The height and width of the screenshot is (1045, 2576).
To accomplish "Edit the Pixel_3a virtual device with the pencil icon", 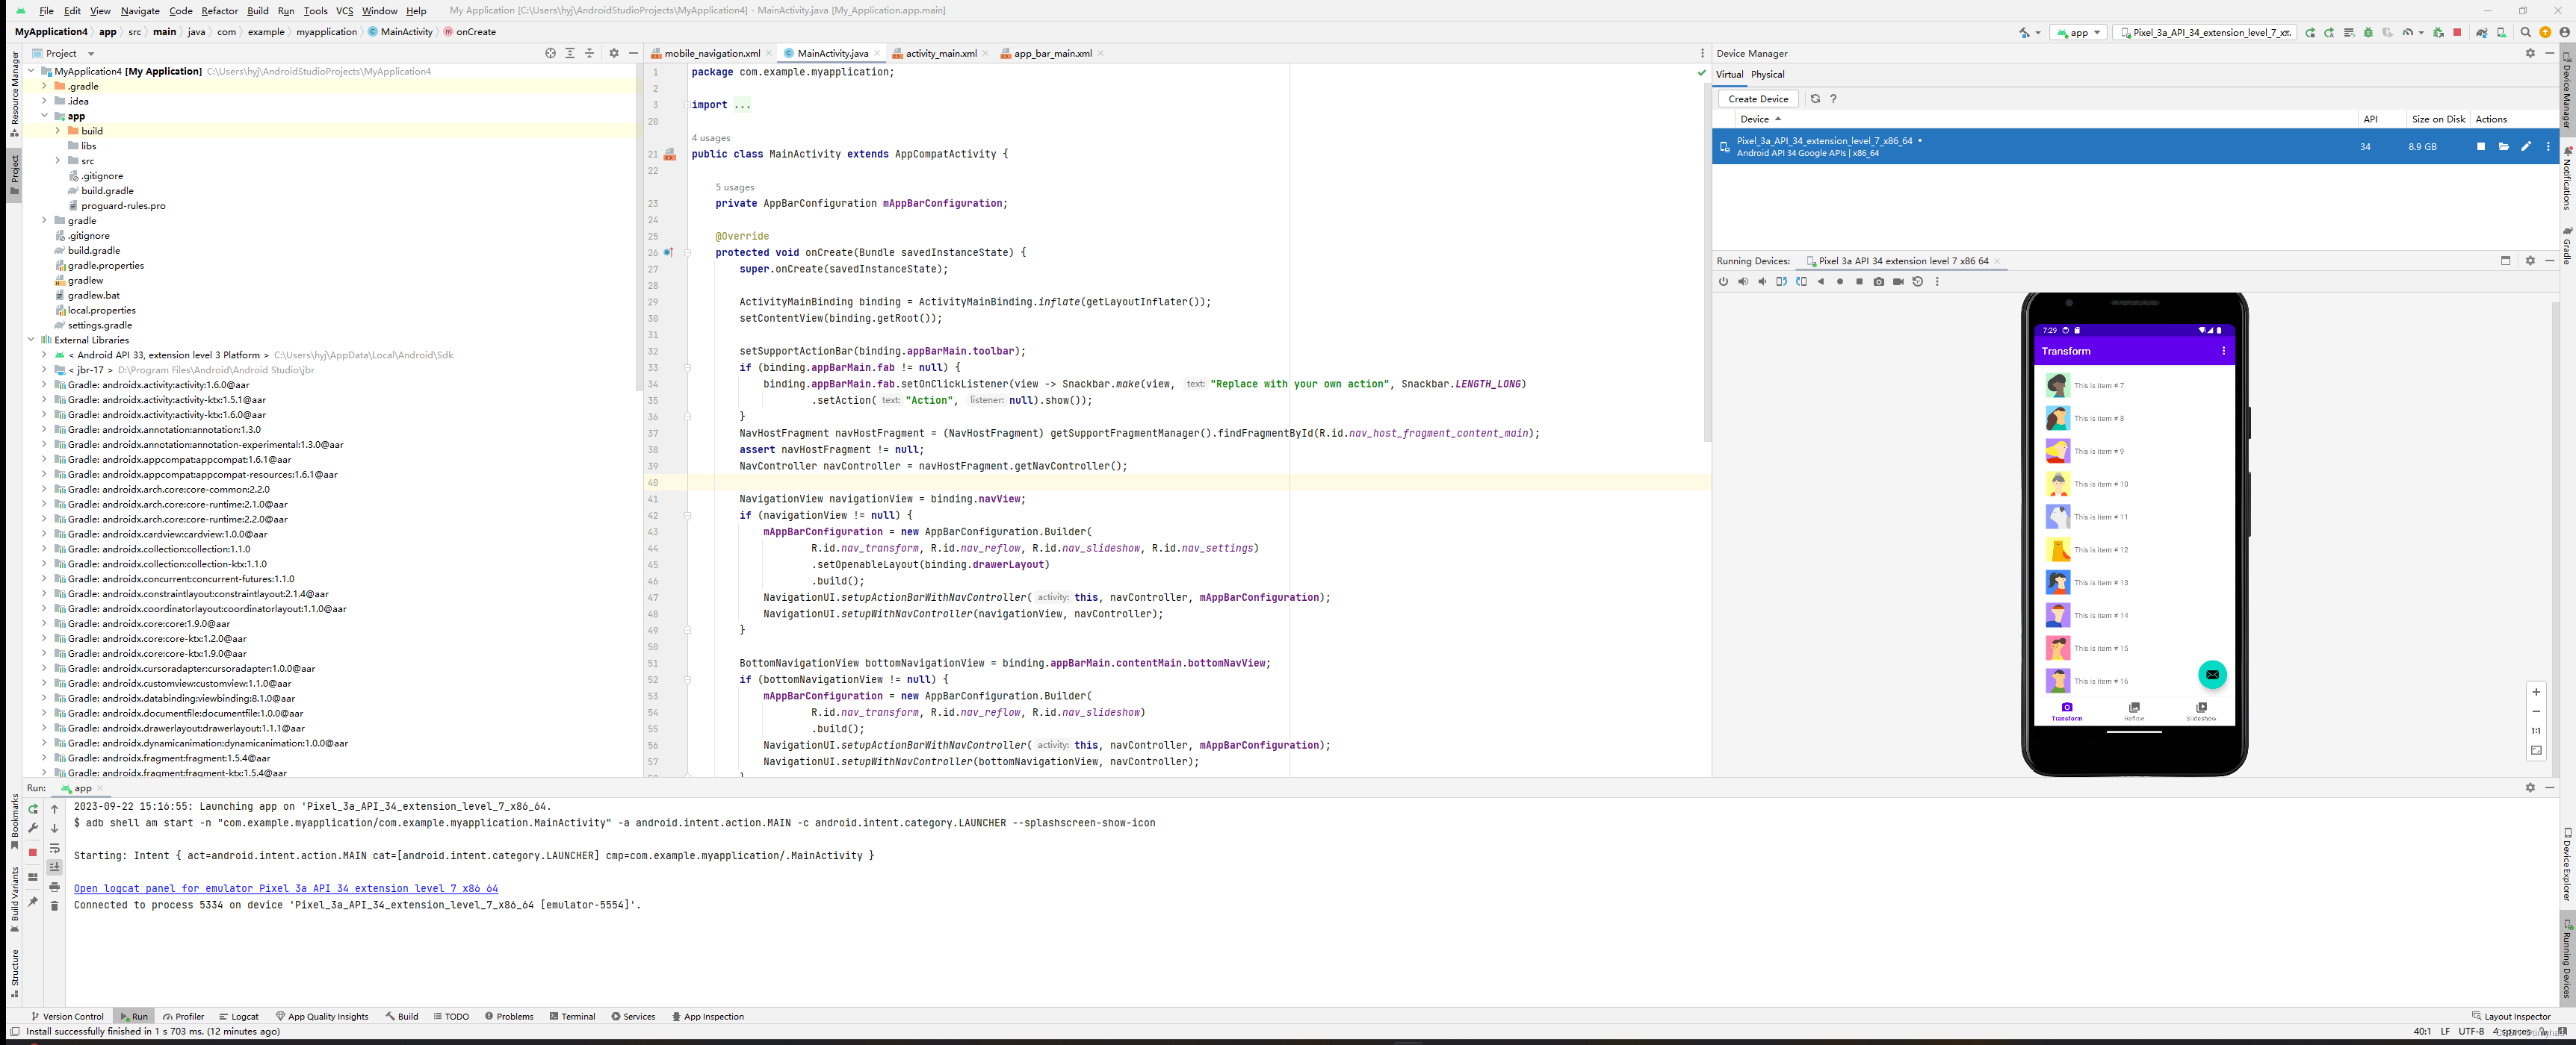I will (x=2526, y=147).
